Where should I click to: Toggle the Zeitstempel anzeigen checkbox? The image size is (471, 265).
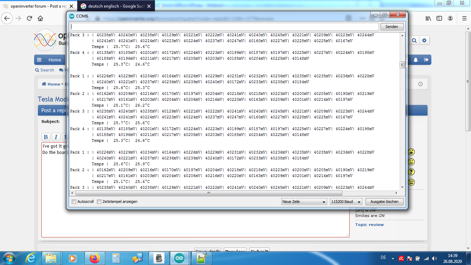[x=99, y=202]
